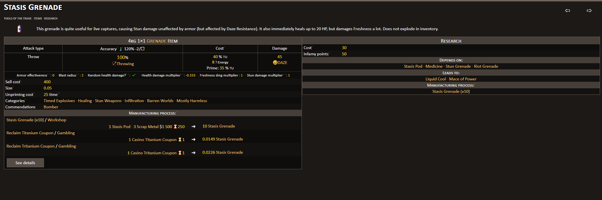Open Stun Grenade research dependency
The height and width of the screenshot is (200, 602).
point(458,66)
